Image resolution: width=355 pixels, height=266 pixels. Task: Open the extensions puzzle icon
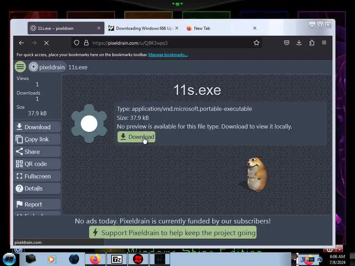(x=312, y=43)
